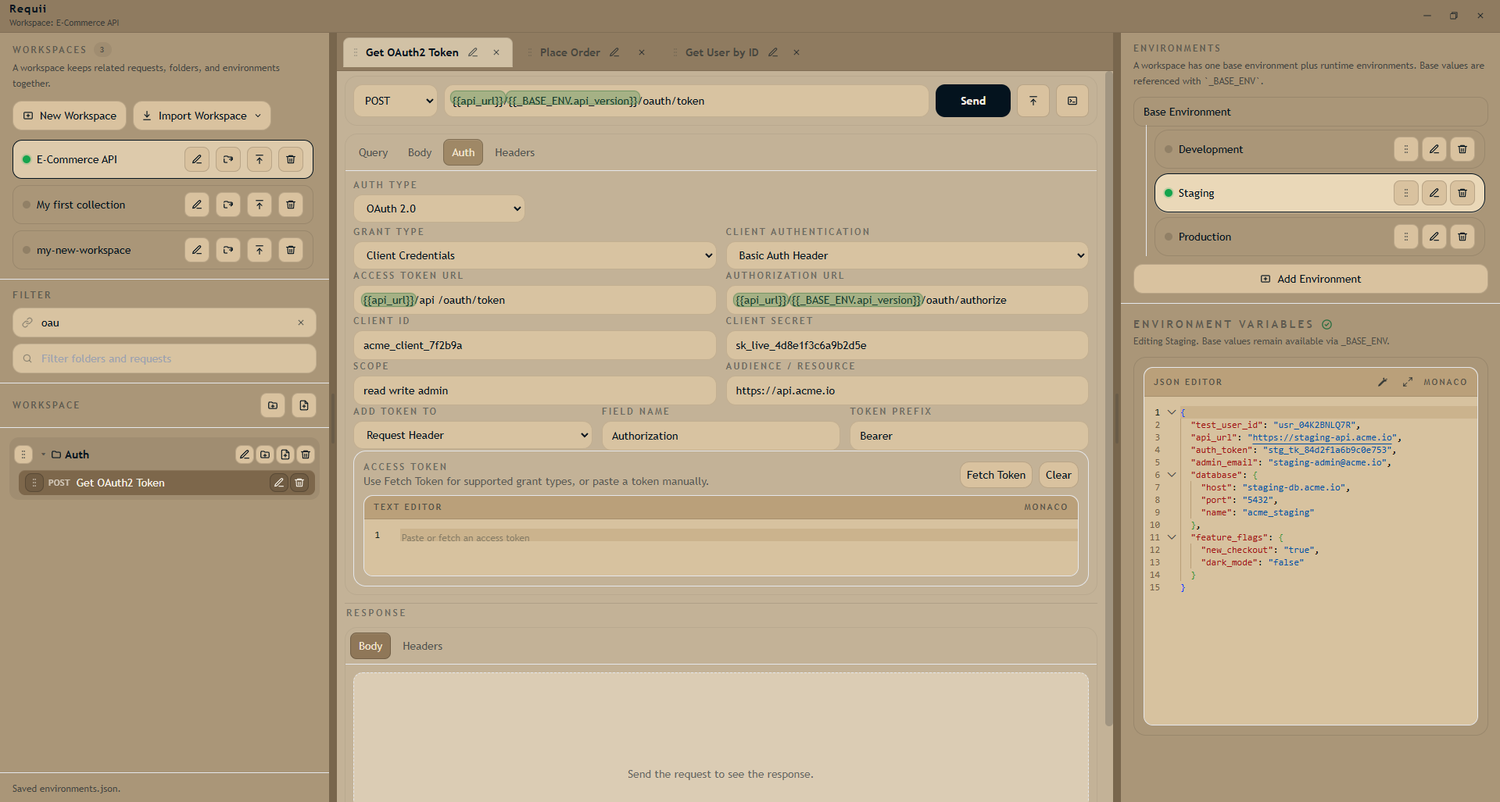Screen dimensions: 1500x802
Task: Edit the Staging environment
Action: point(1434,193)
